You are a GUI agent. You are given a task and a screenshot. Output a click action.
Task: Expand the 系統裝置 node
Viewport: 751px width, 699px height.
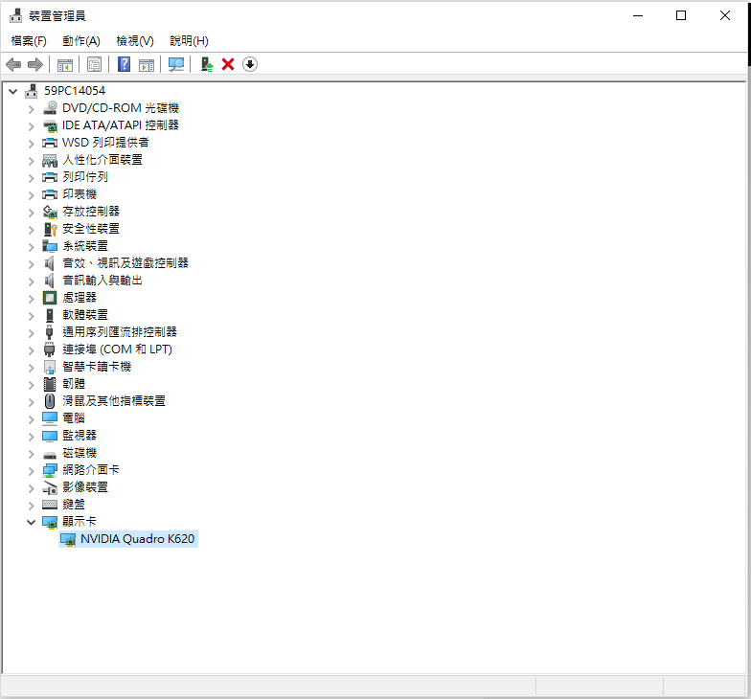pos(31,247)
